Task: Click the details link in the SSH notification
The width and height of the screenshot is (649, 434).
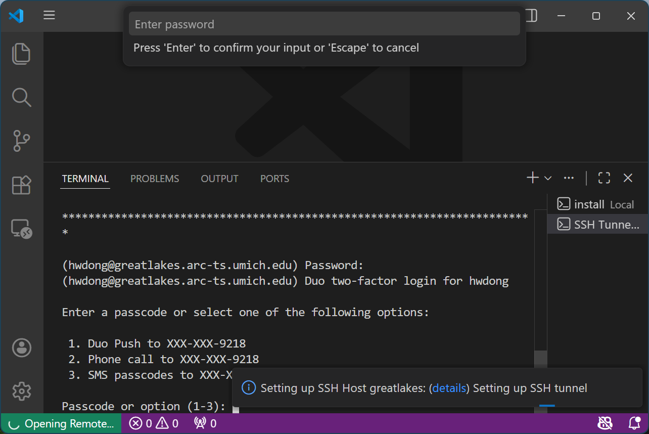Action: point(449,388)
